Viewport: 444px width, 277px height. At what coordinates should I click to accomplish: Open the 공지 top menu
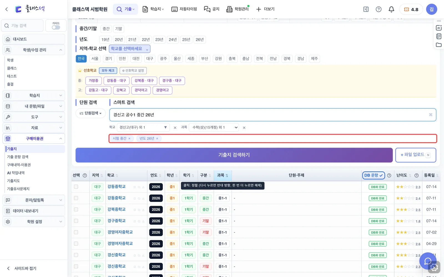(x=211, y=9)
